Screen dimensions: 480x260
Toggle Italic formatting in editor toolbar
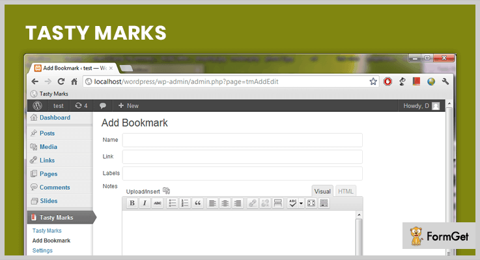point(145,203)
